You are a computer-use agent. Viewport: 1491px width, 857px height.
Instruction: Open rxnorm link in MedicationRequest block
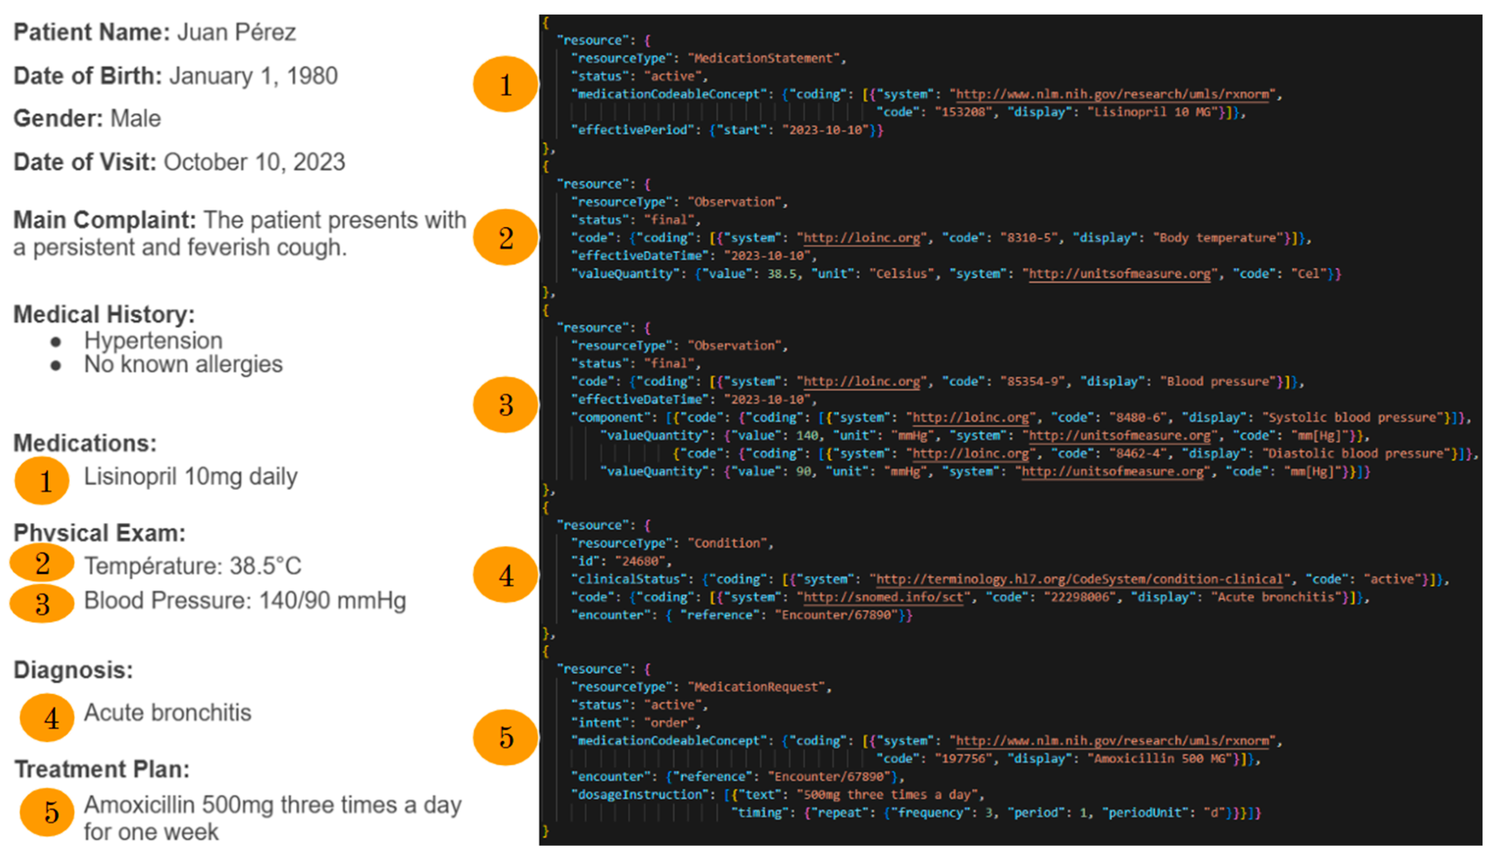tap(1112, 741)
